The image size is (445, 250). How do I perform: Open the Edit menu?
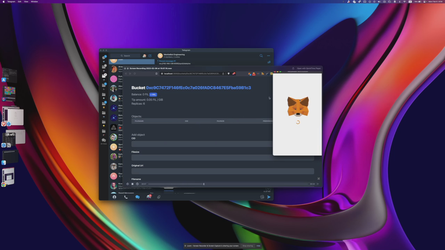point(19,2)
